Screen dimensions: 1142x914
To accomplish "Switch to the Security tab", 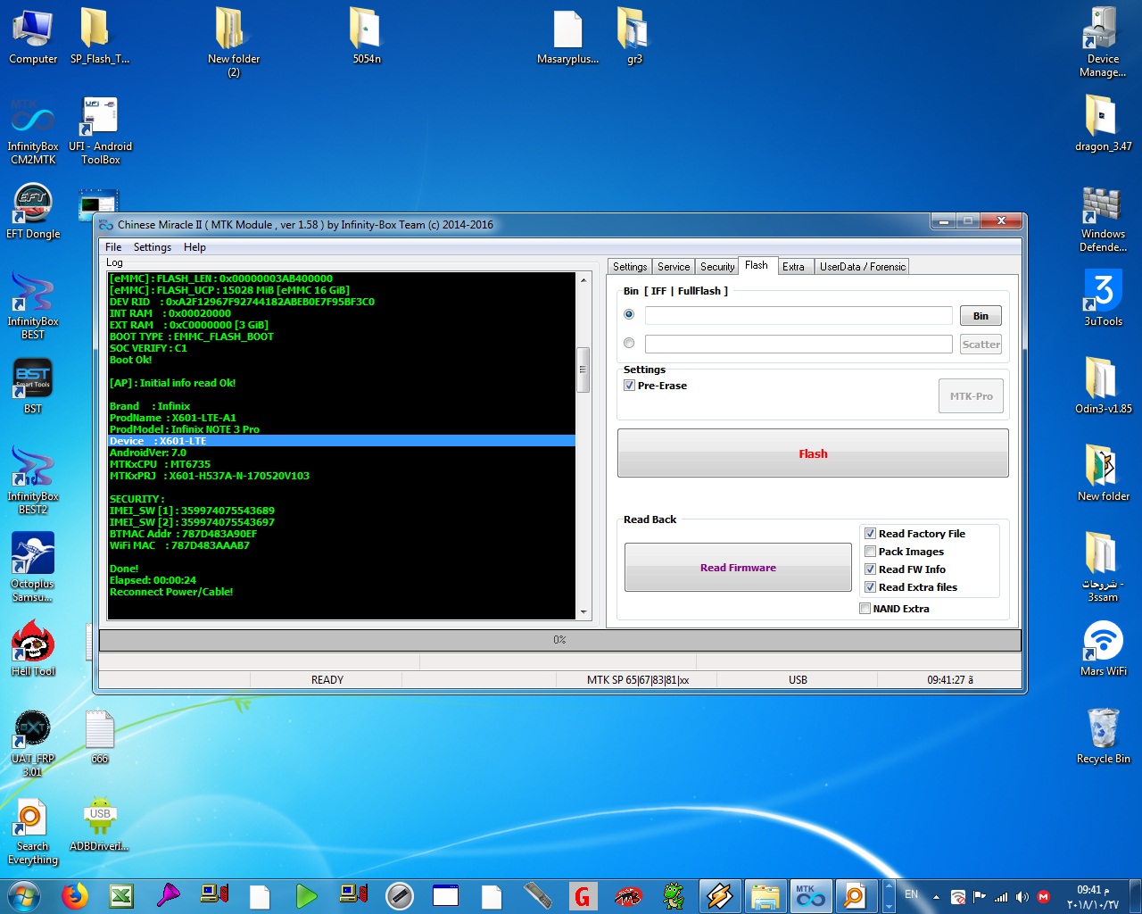I will [717, 267].
